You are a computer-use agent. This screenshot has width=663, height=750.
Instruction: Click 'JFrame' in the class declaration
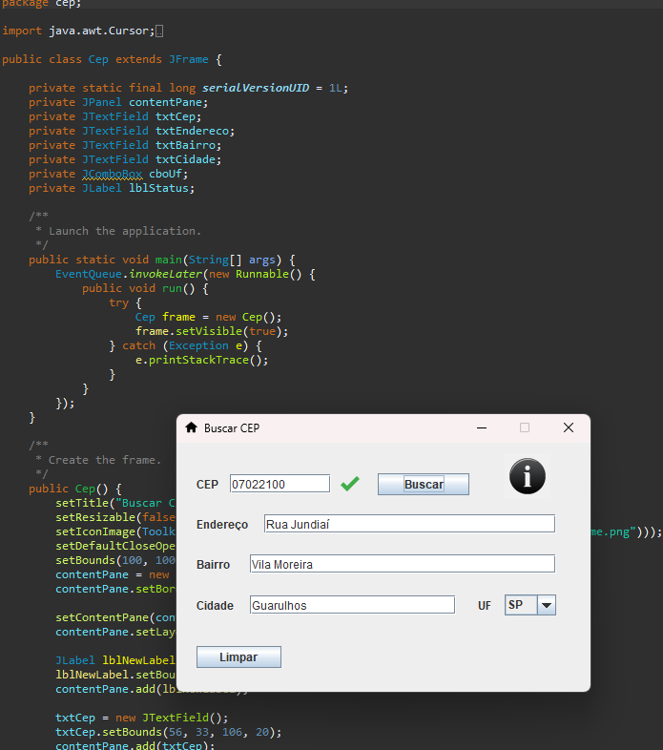click(189, 59)
